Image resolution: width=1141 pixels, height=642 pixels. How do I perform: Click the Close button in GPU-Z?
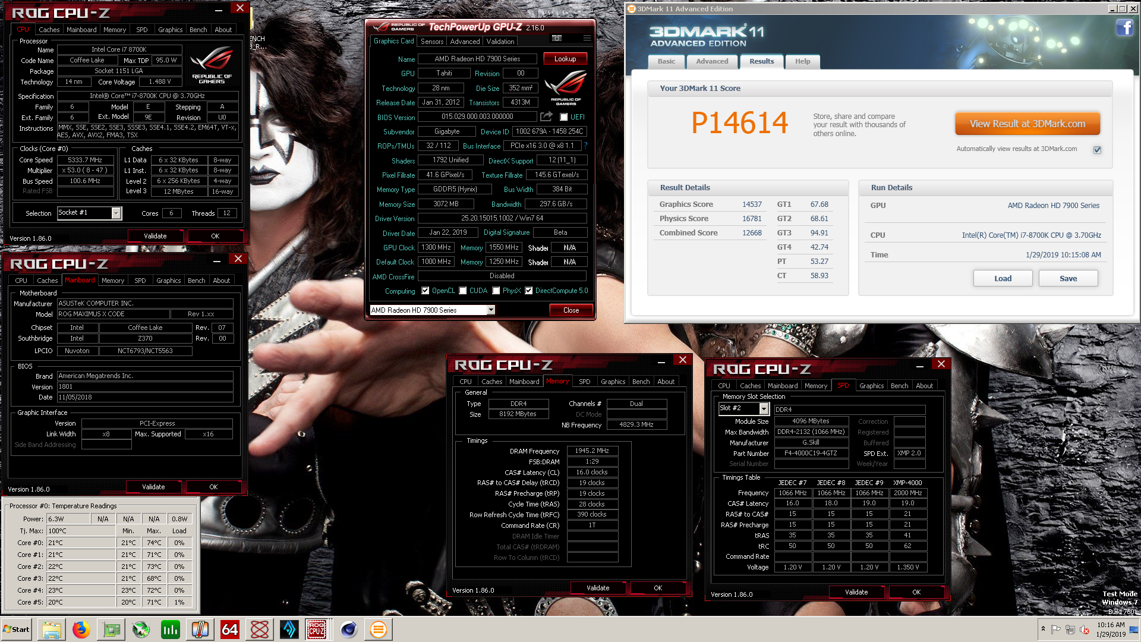point(571,310)
